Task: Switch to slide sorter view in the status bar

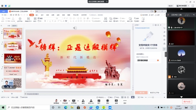Action: coord(125,97)
